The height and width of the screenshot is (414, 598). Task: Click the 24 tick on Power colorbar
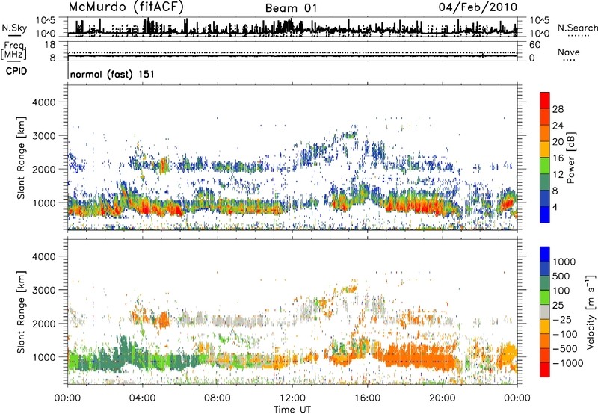[558, 126]
